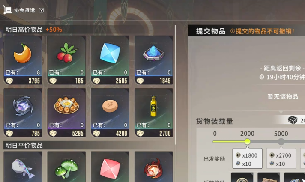
Task: Choose the round biscuit item worth 4200
Action: 110,113
